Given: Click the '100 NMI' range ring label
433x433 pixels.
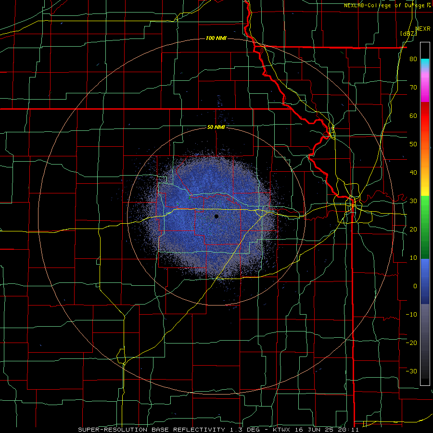Looking at the screenshot, I should (216, 38).
